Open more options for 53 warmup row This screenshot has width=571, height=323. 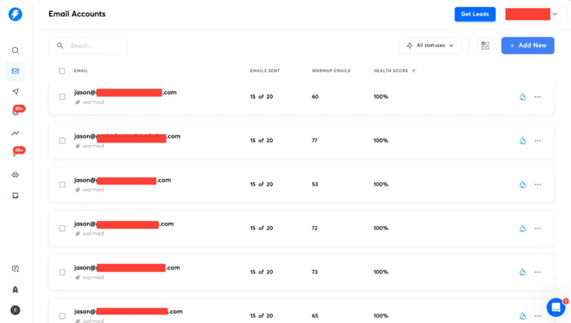click(538, 185)
